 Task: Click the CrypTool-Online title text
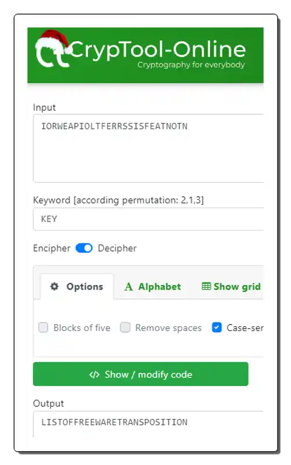tap(158, 50)
